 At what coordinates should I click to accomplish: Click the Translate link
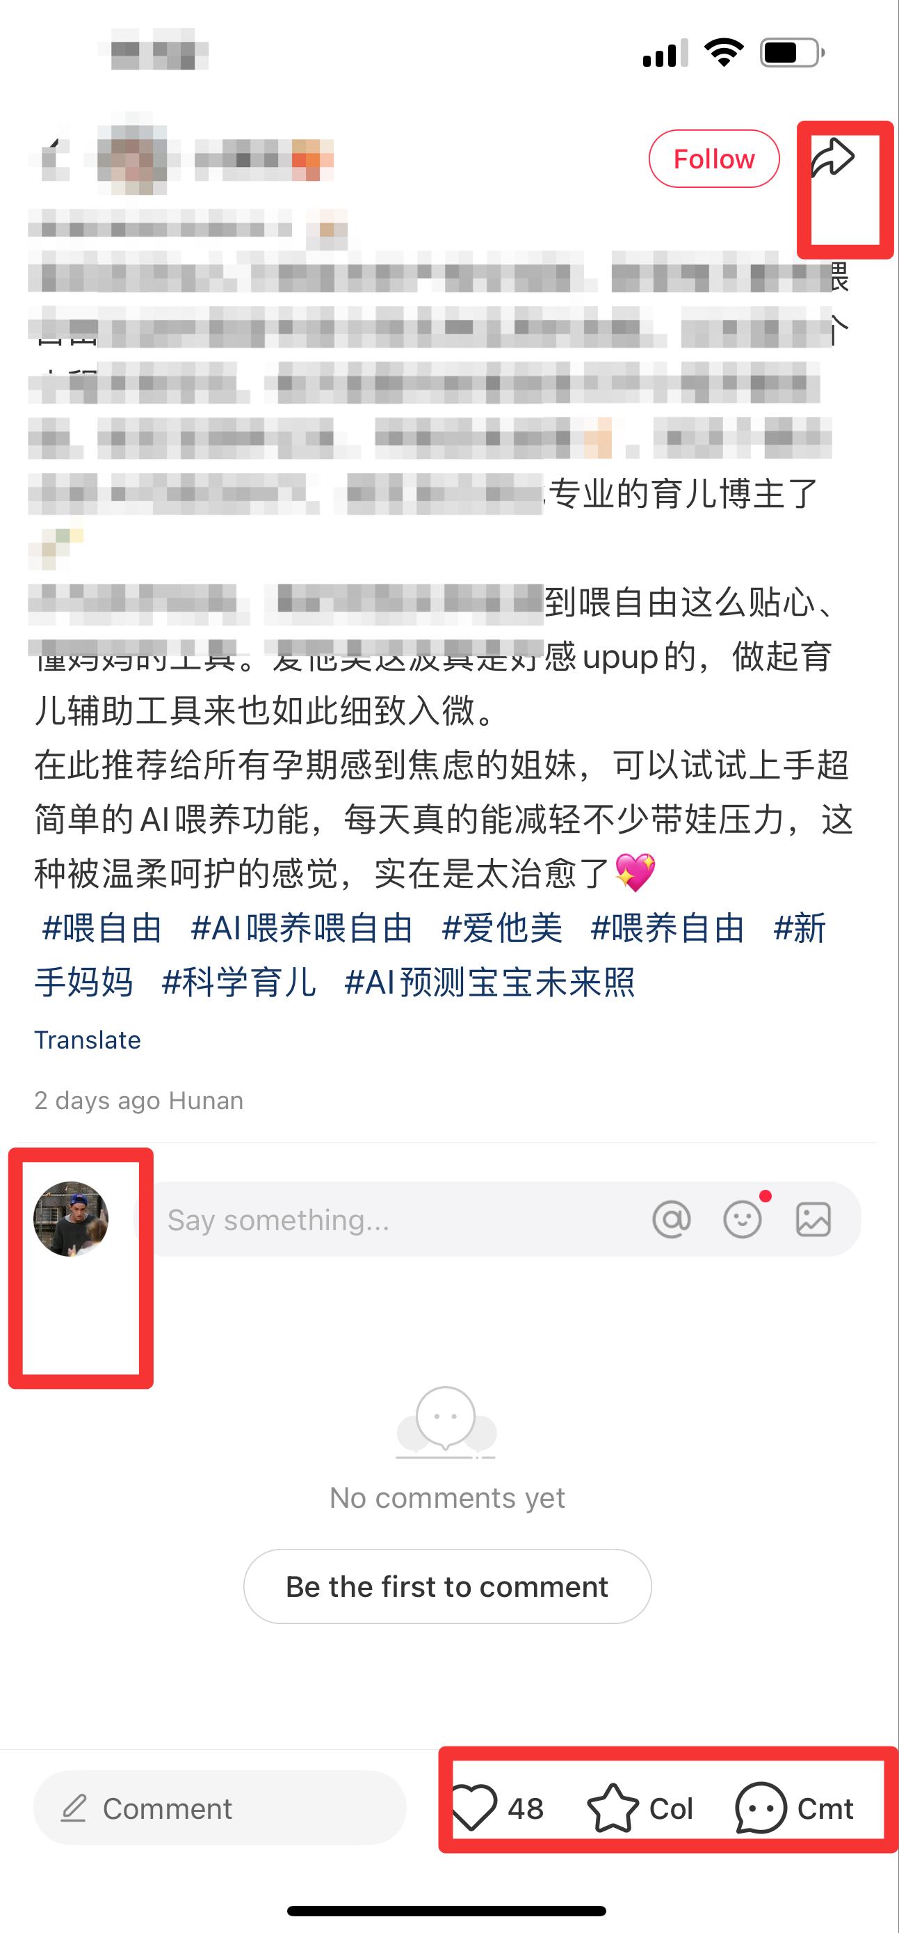pos(88,1040)
